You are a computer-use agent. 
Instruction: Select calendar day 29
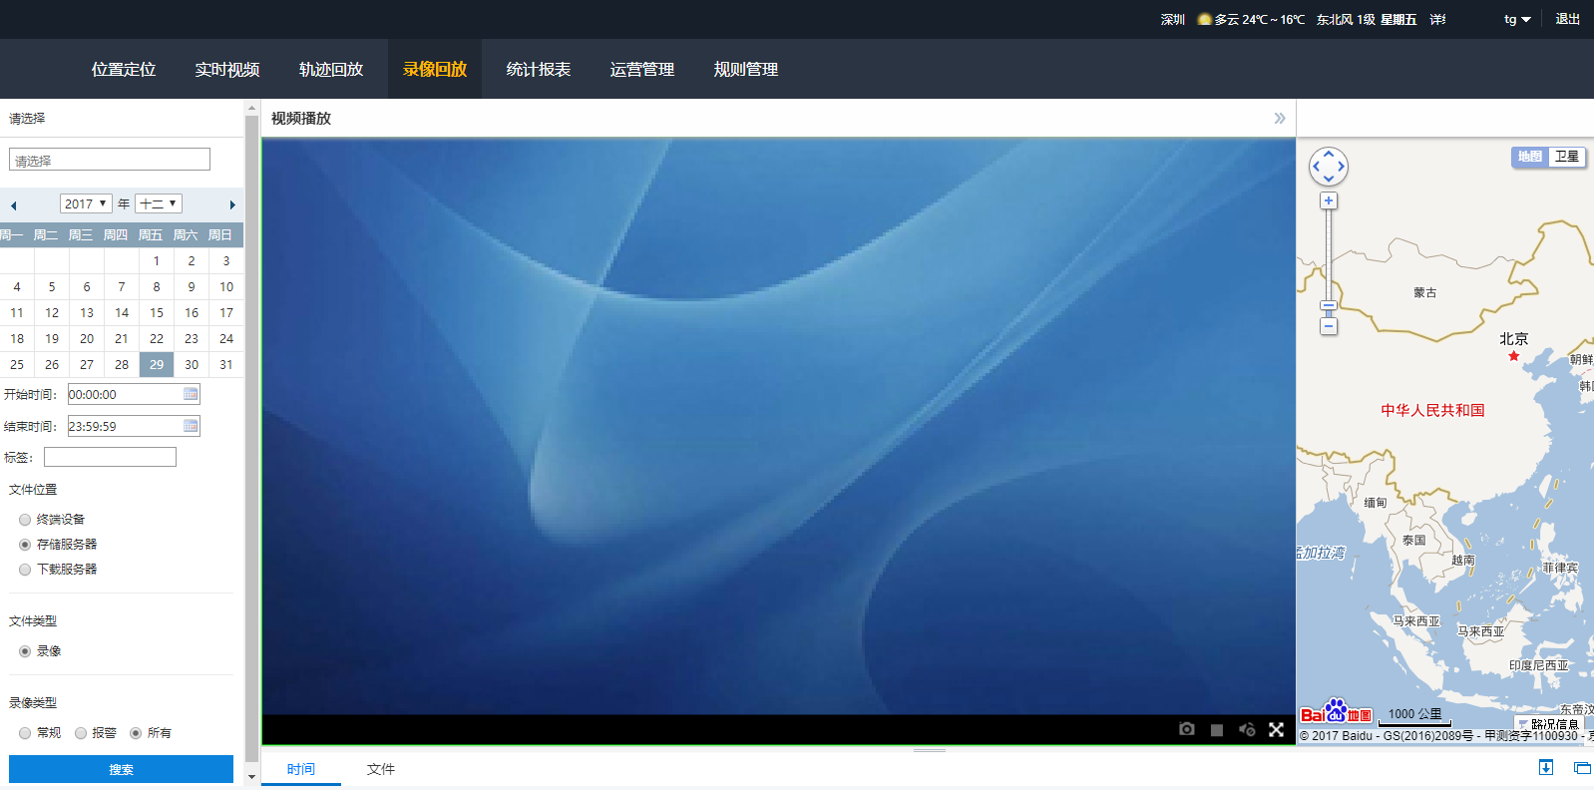(x=157, y=364)
